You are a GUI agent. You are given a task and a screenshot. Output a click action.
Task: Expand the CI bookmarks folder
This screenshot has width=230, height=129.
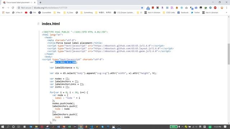tap(139, 13)
